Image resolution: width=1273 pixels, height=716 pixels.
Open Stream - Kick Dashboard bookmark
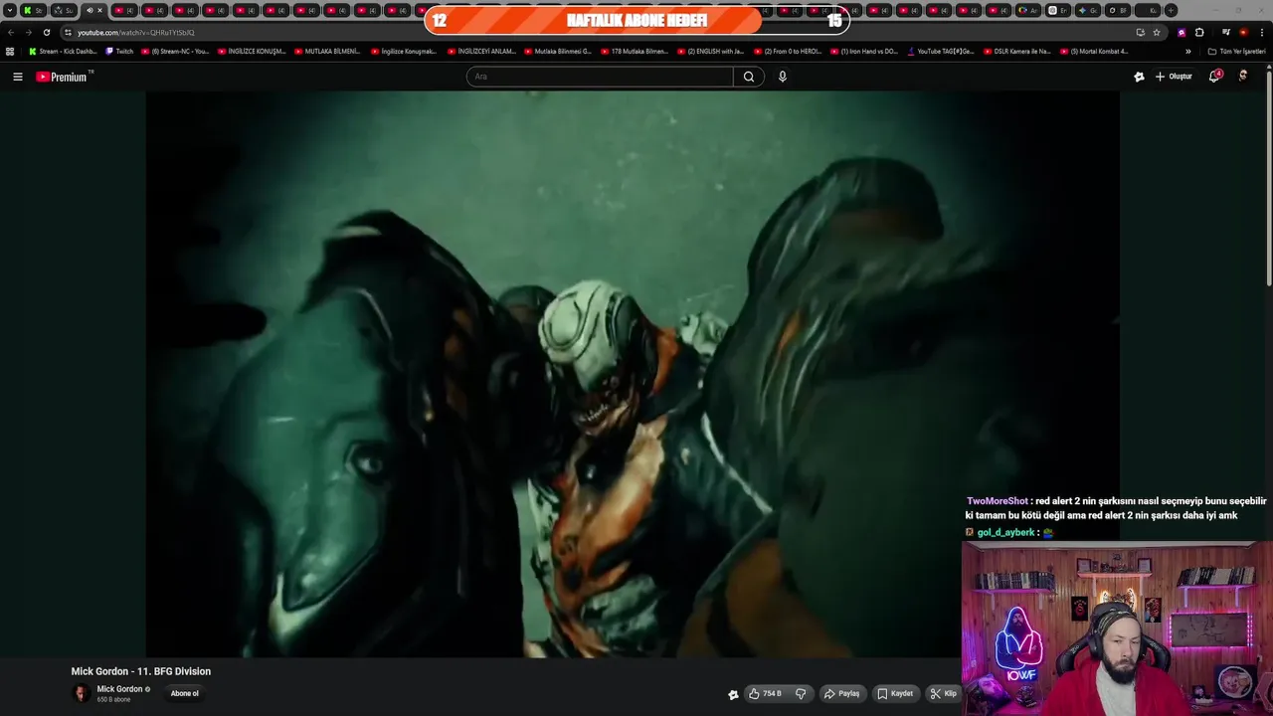click(64, 52)
